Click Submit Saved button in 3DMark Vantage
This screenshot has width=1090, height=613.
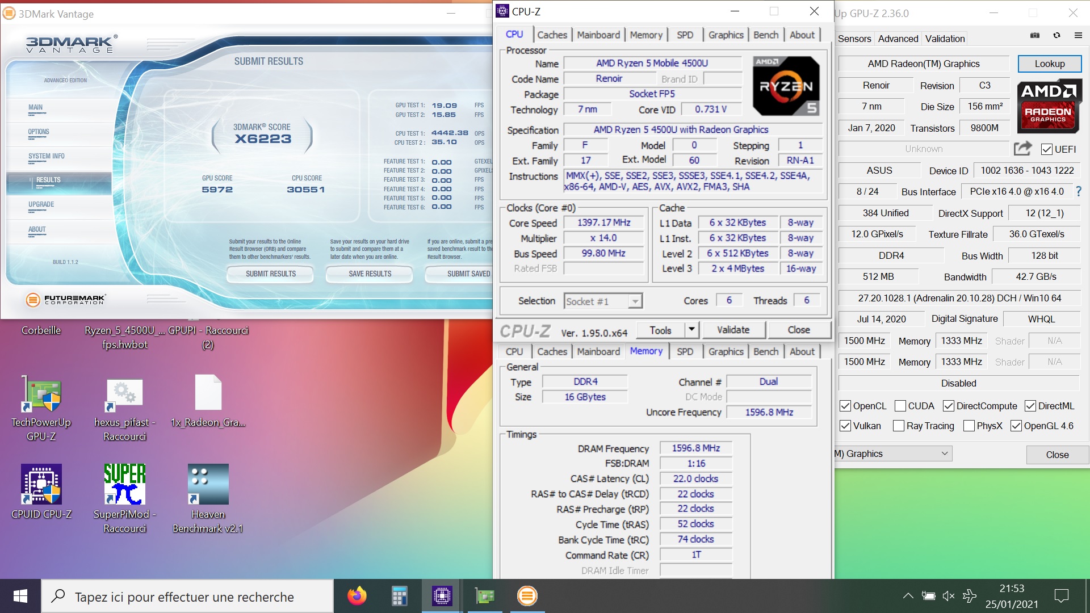tap(460, 274)
